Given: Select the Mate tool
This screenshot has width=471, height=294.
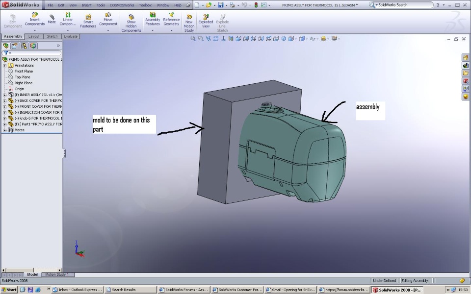Looking at the screenshot, I should 52,19.
